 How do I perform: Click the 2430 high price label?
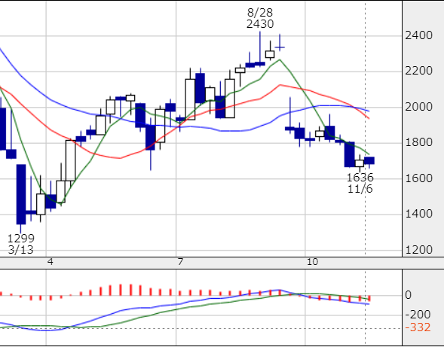pyautogui.click(x=260, y=24)
